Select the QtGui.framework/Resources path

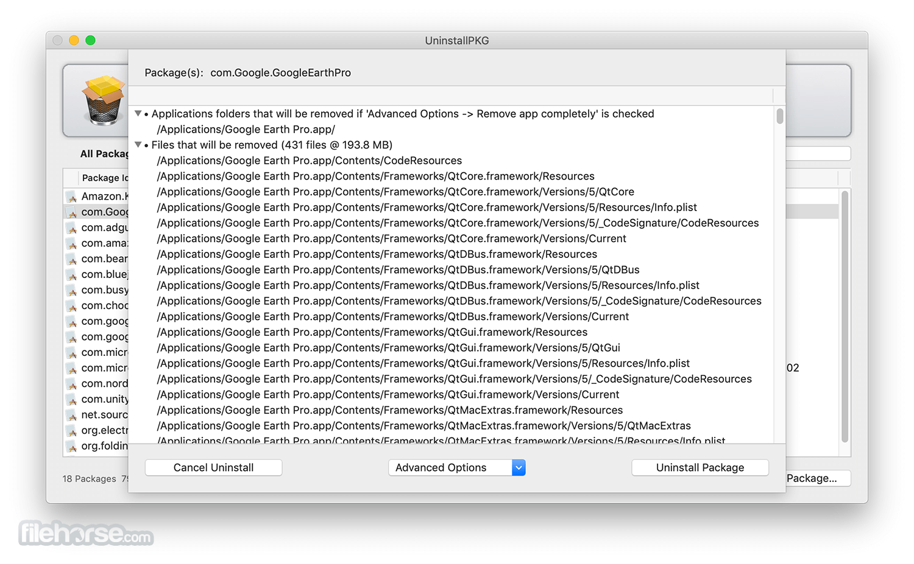[x=372, y=332]
